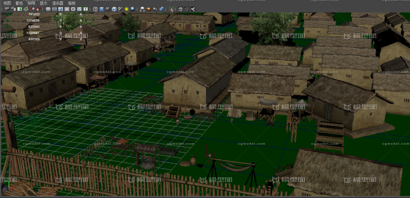Enable wireframe on shaded

point(114,9)
